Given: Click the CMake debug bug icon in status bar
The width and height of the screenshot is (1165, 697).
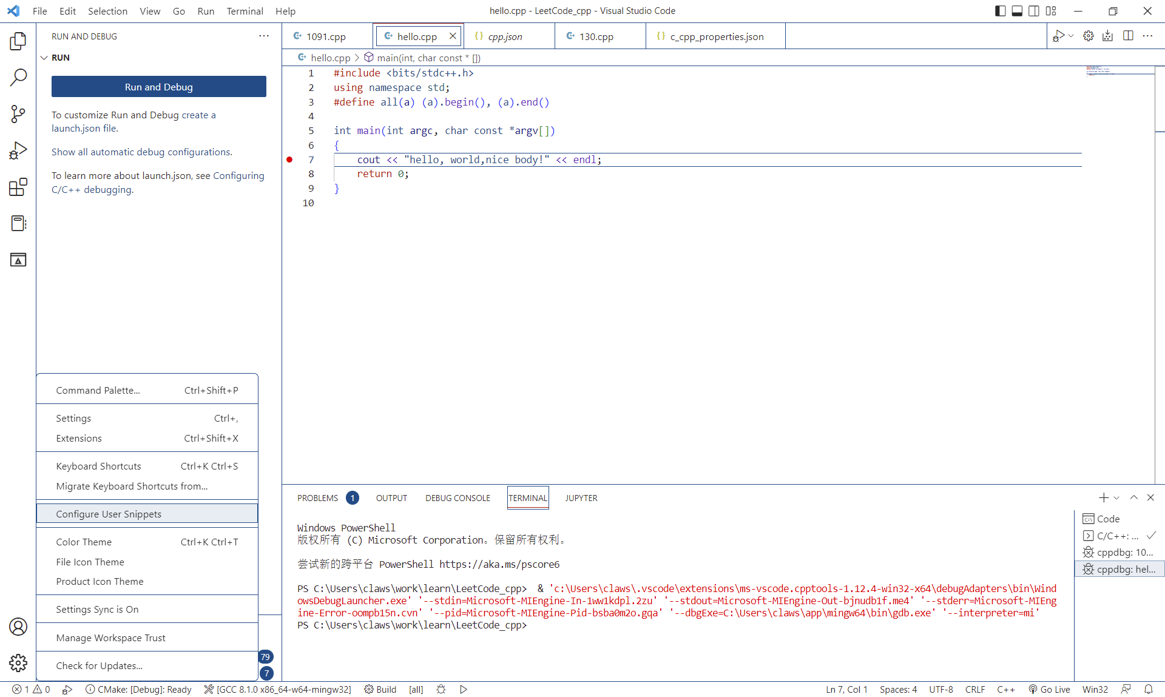Looking at the screenshot, I should click(x=441, y=689).
